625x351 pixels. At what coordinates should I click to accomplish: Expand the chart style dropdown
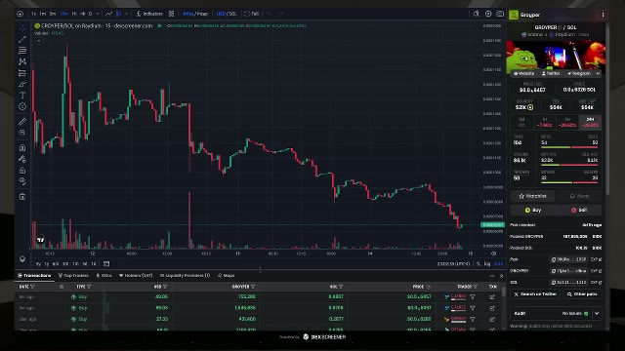click(x=127, y=14)
